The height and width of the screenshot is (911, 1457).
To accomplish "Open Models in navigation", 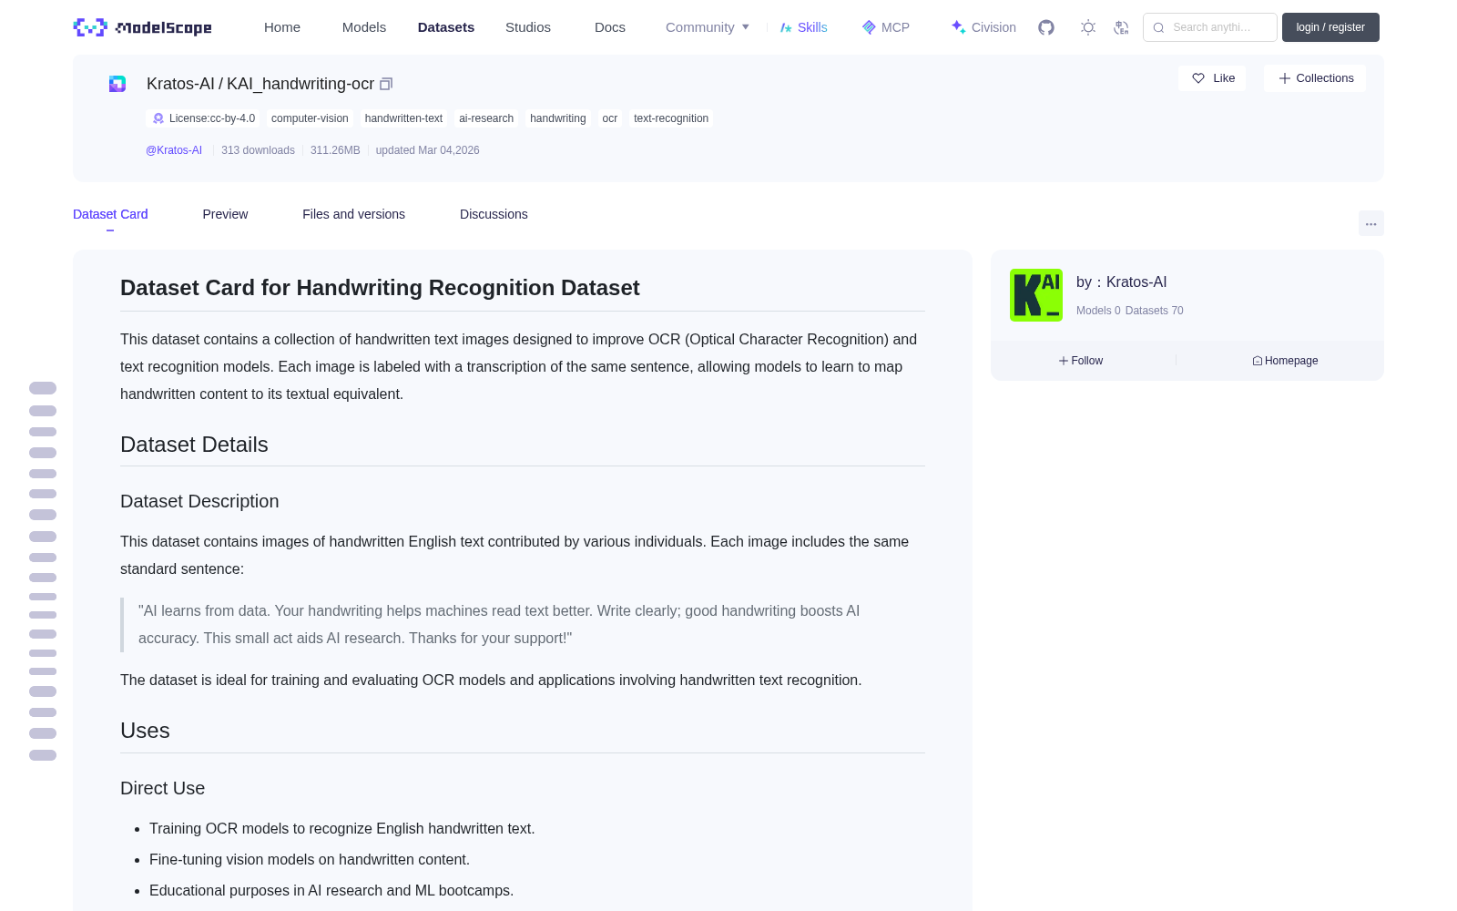I will 364,27.
